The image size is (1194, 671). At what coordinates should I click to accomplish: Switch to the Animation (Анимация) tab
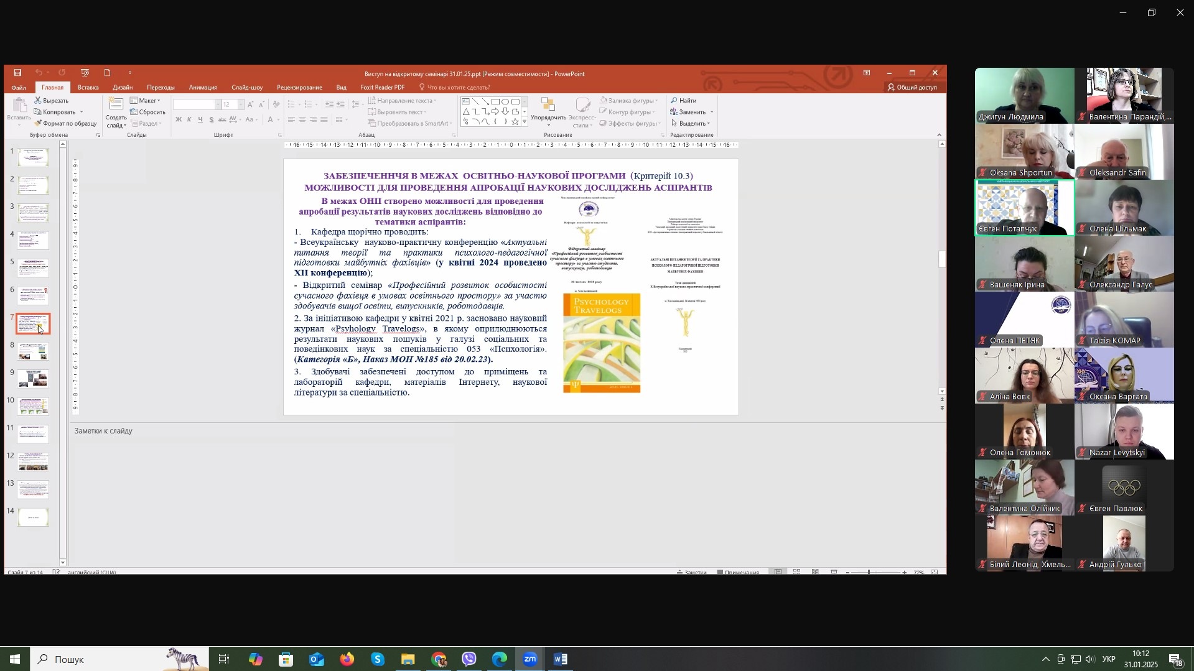(203, 87)
